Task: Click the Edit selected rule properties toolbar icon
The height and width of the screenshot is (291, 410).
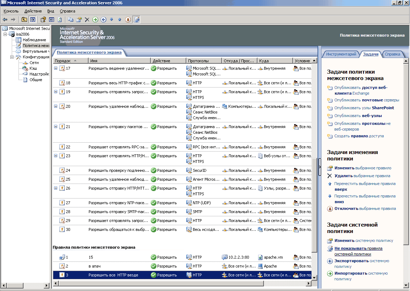Action: [79, 20]
